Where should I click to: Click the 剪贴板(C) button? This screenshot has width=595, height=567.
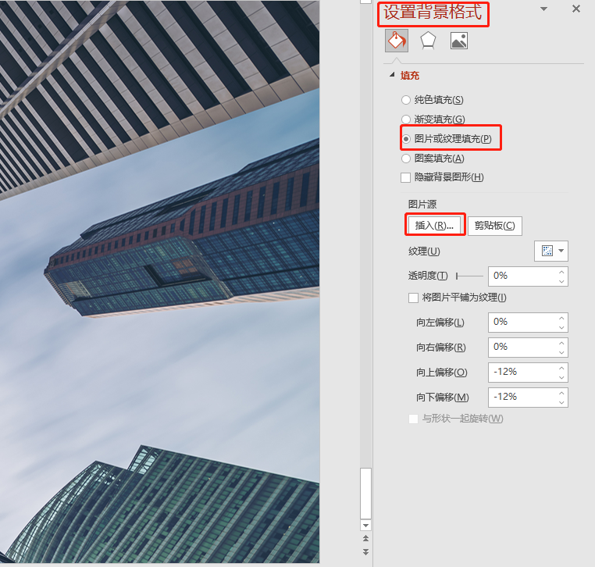point(495,226)
